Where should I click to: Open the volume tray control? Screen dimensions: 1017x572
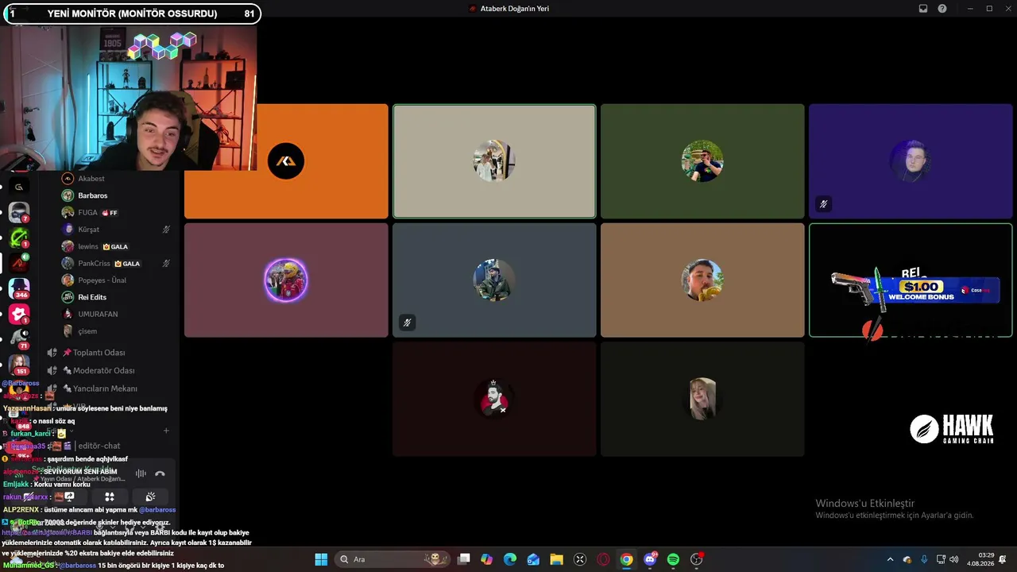(x=953, y=559)
